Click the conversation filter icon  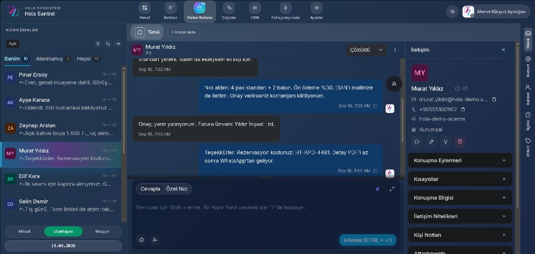click(x=98, y=44)
